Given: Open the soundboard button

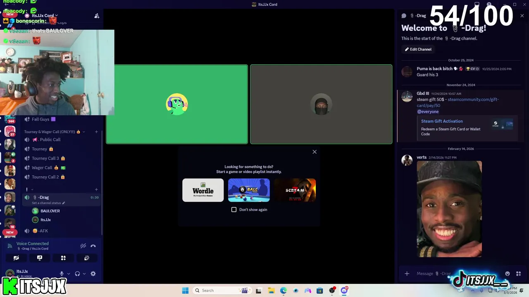Looking at the screenshot, I should (87, 258).
